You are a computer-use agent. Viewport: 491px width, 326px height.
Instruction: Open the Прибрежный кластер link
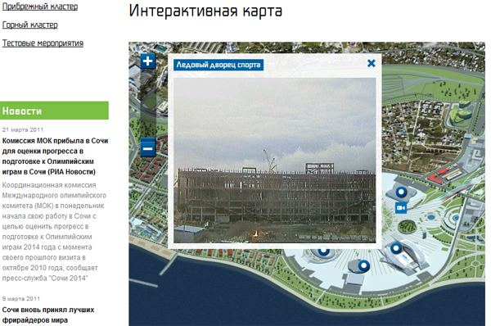coord(40,7)
